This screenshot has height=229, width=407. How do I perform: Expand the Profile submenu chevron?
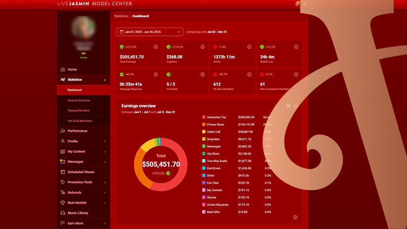click(105, 142)
